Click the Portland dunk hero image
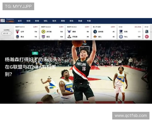The height and width of the screenshot is (122, 152). click(x=76, y=72)
